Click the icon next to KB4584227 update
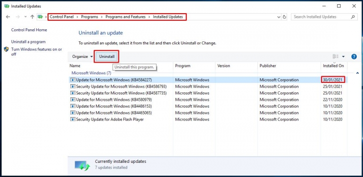 click(x=73, y=80)
